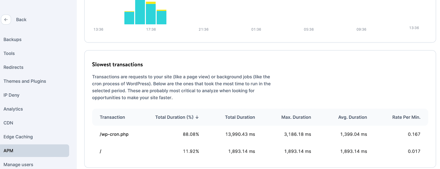440x169 pixels.
Task: Open Analytics in the sidebar
Action: pos(13,109)
